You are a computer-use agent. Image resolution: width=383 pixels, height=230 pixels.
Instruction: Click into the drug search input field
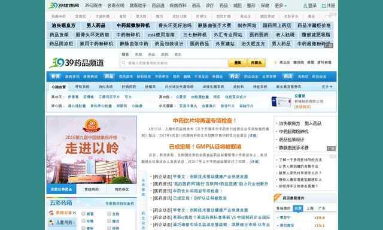tap(174, 63)
